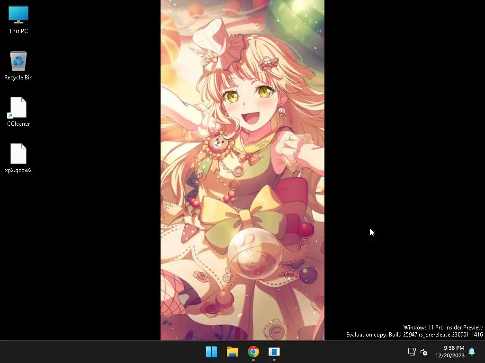485x363 pixels.
Task: Open File Explorer from the taskbar
Action: pos(232,352)
